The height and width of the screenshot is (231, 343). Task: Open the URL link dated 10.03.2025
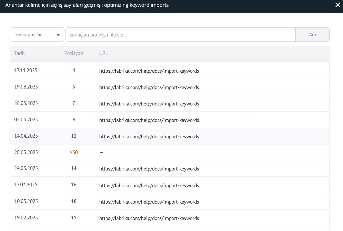coord(149,202)
